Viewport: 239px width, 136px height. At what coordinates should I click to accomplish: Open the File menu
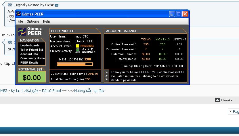pyautogui.click(x=20, y=21)
